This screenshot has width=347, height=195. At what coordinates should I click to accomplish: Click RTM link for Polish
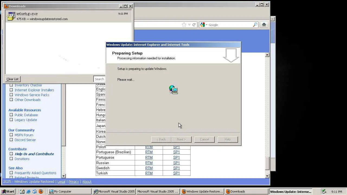click(x=149, y=147)
